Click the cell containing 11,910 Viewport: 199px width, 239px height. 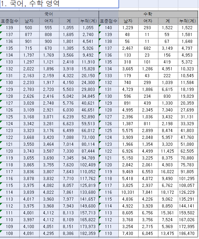tap(89, 62)
